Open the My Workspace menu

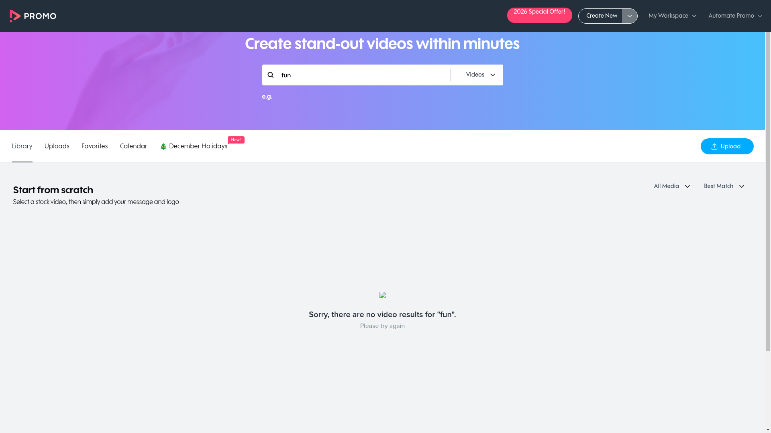tap(672, 16)
